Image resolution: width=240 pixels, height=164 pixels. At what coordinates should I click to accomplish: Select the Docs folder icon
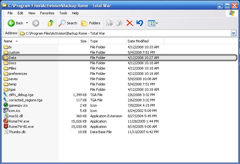pyautogui.click(x=6, y=63)
